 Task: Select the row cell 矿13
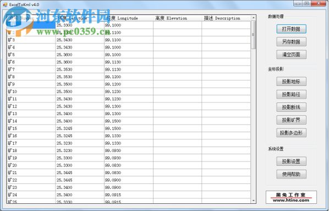coord(31,113)
